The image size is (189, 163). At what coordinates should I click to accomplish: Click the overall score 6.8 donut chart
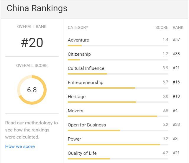click(32, 90)
